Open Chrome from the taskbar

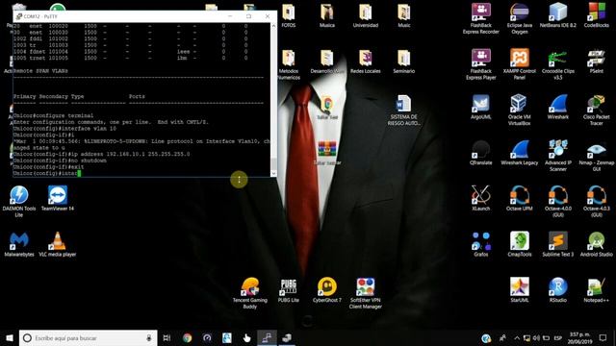pos(188,337)
